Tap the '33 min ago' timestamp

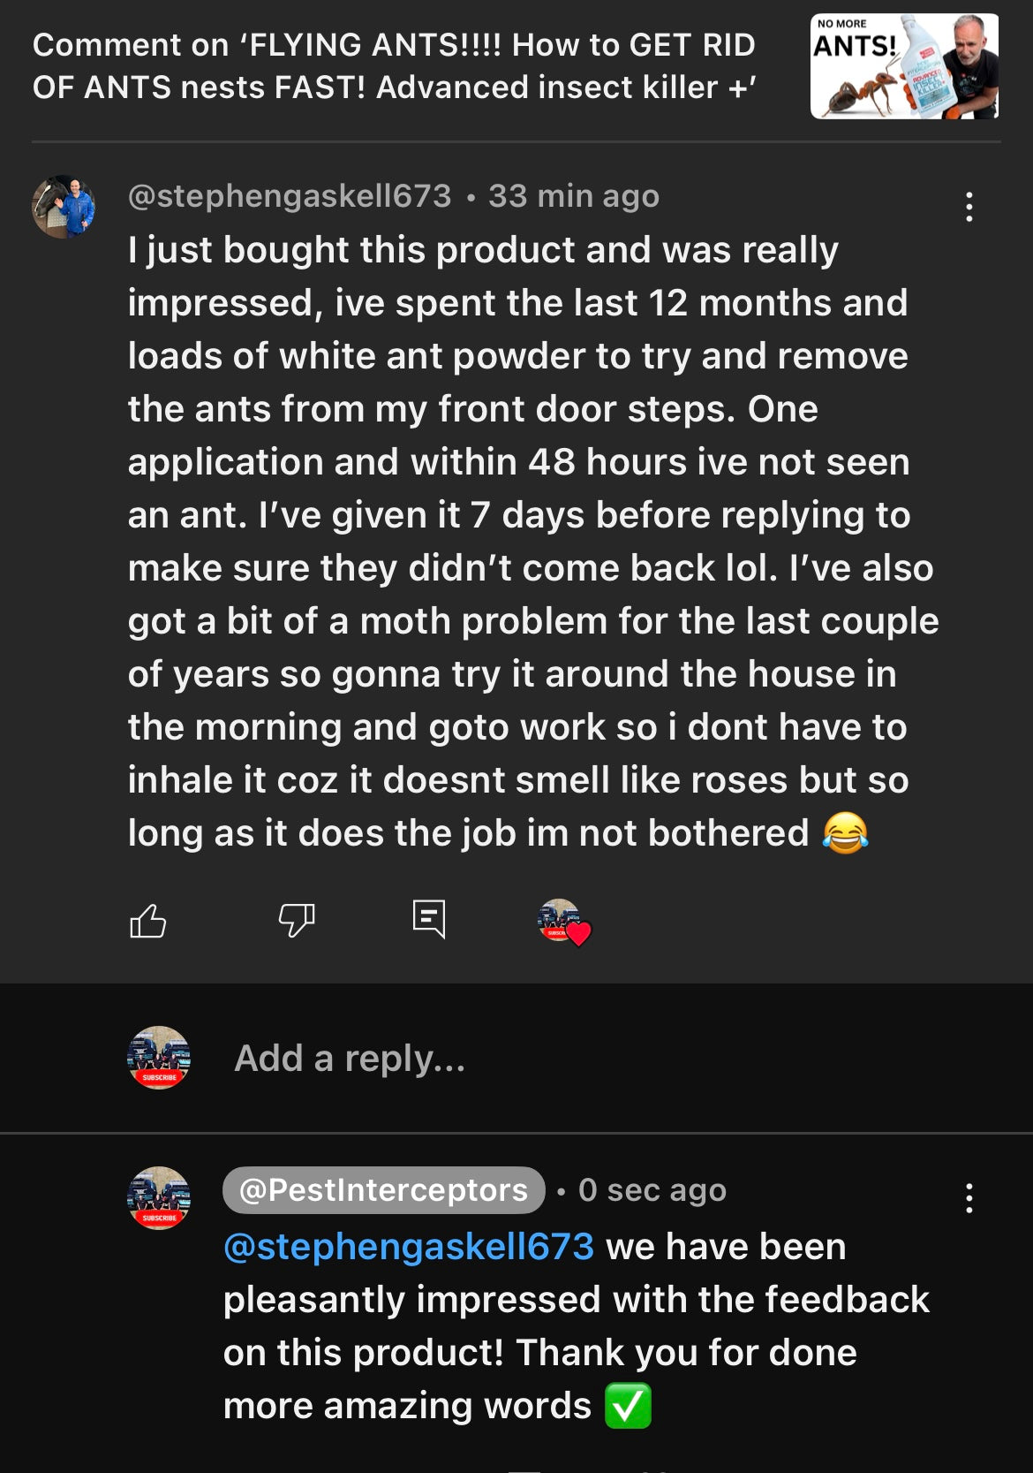pos(574,196)
